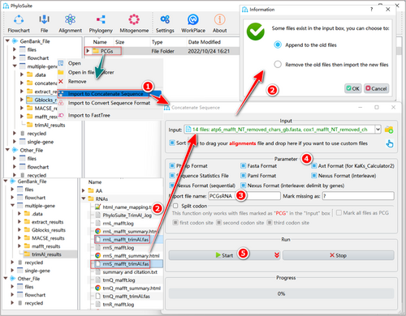Select Remove the old files option
This screenshot has width=406, height=316.
[278, 65]
